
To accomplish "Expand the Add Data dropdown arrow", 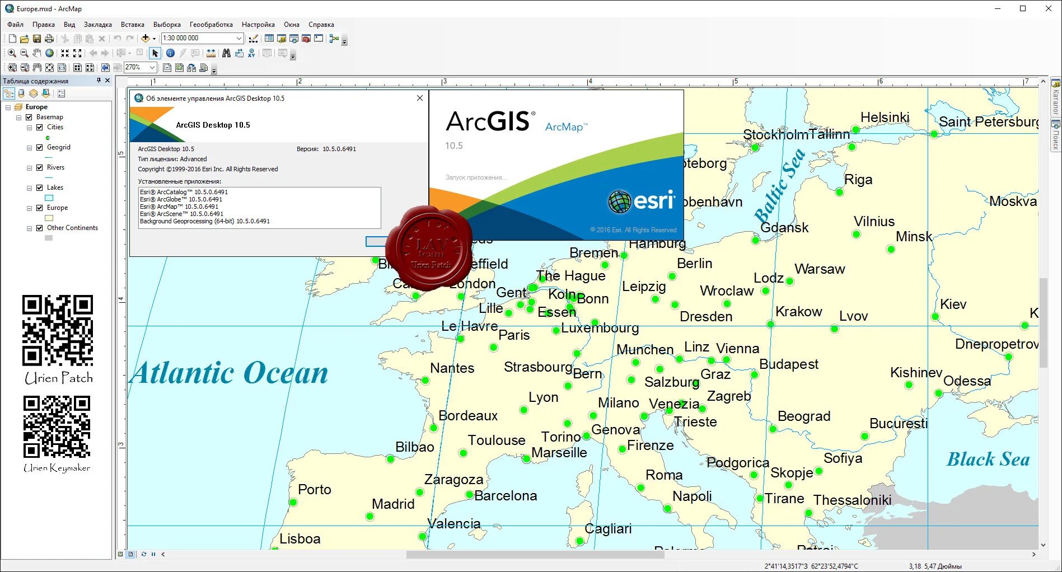I will [x=154, y=39].
